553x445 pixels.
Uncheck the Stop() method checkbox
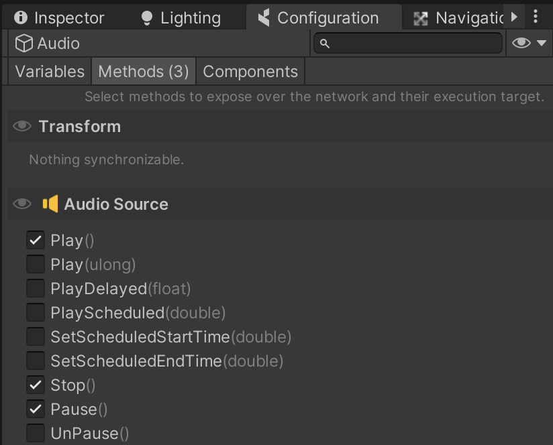tap(36, 385)
